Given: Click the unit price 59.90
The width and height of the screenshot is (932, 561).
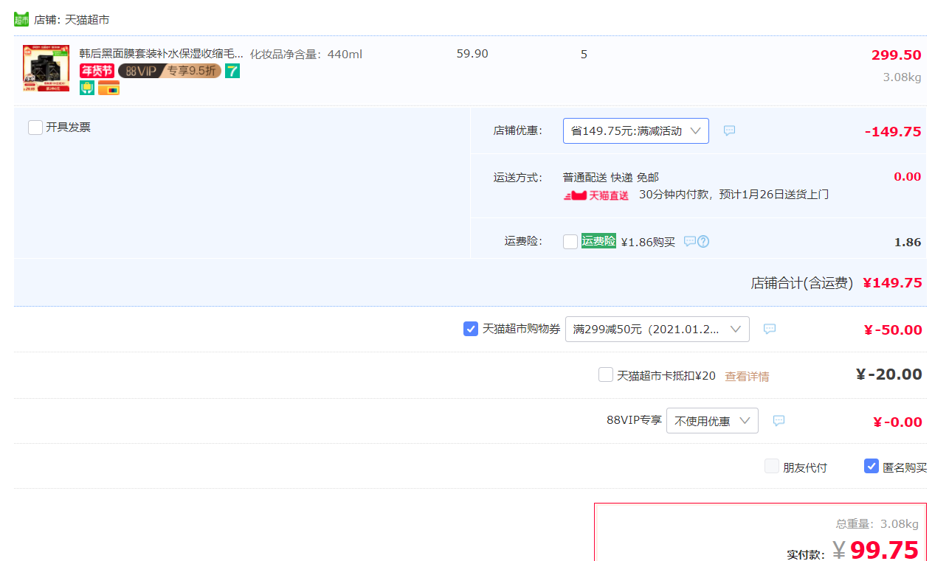Looking at the screenshot, I should [x=472, y=54].
